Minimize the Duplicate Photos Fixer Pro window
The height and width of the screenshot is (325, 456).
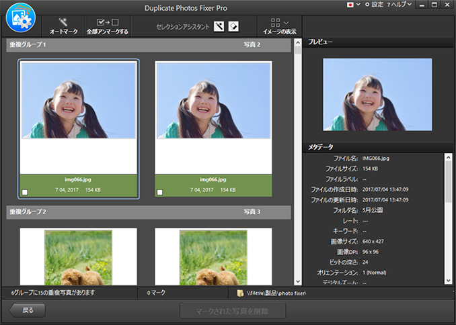pos(422,5)
